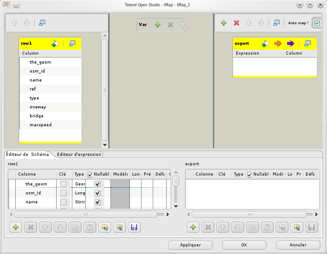Click the purple arrow on export table

(x=290, y=43)
